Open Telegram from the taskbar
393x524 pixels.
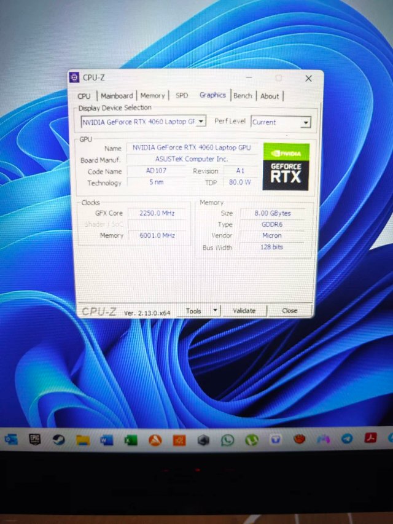click(347, 438)
